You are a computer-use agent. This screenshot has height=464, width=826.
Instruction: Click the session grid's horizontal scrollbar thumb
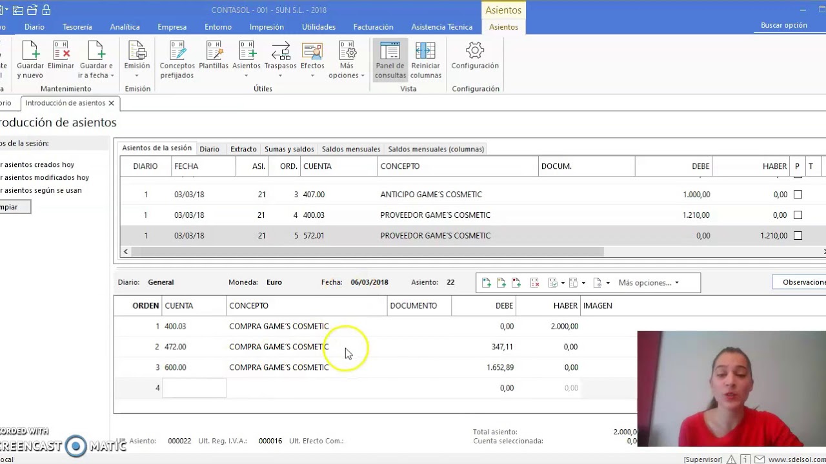367,252
